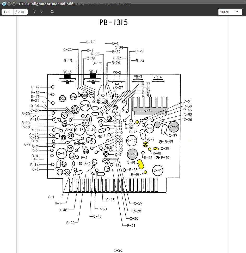
Task: Click the PB-1315 page heading
Action: click(114, 22)
